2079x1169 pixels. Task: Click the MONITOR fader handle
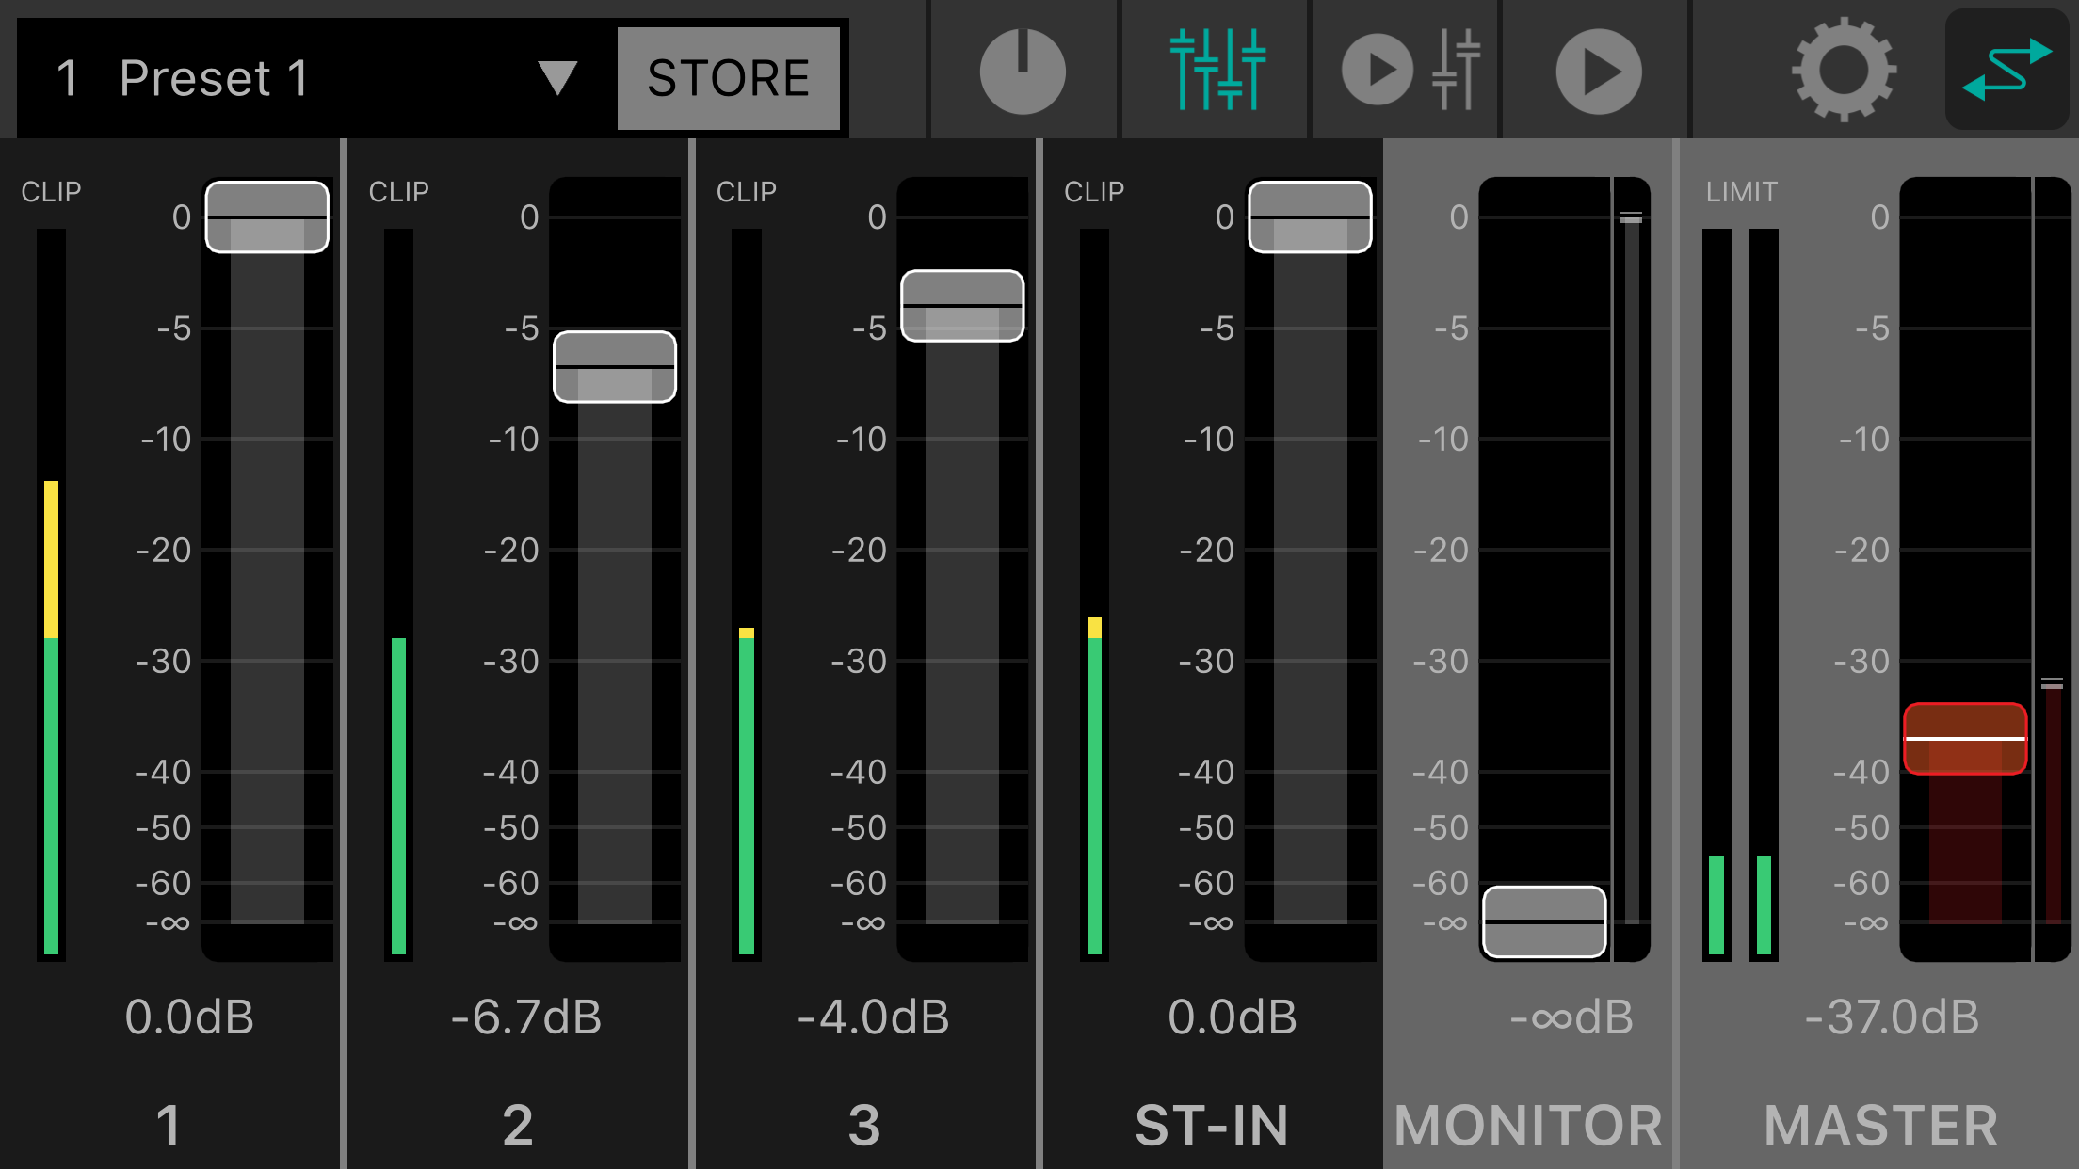pos(1544,921)
